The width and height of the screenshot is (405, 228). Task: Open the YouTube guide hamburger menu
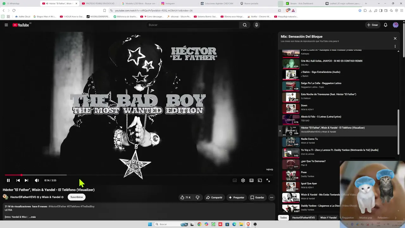[6, 25]
